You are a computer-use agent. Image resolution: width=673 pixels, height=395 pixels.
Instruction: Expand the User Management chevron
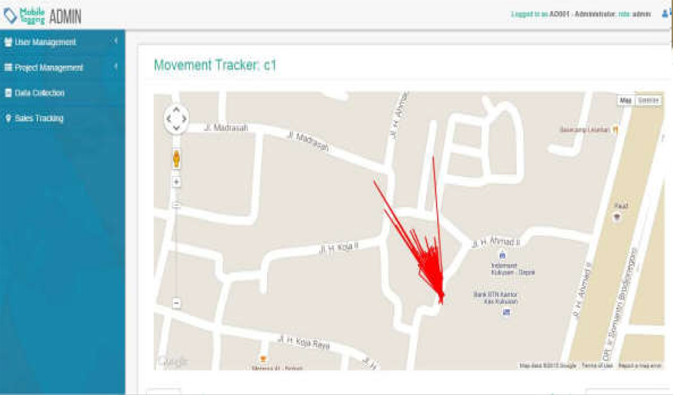click(116, 42)
